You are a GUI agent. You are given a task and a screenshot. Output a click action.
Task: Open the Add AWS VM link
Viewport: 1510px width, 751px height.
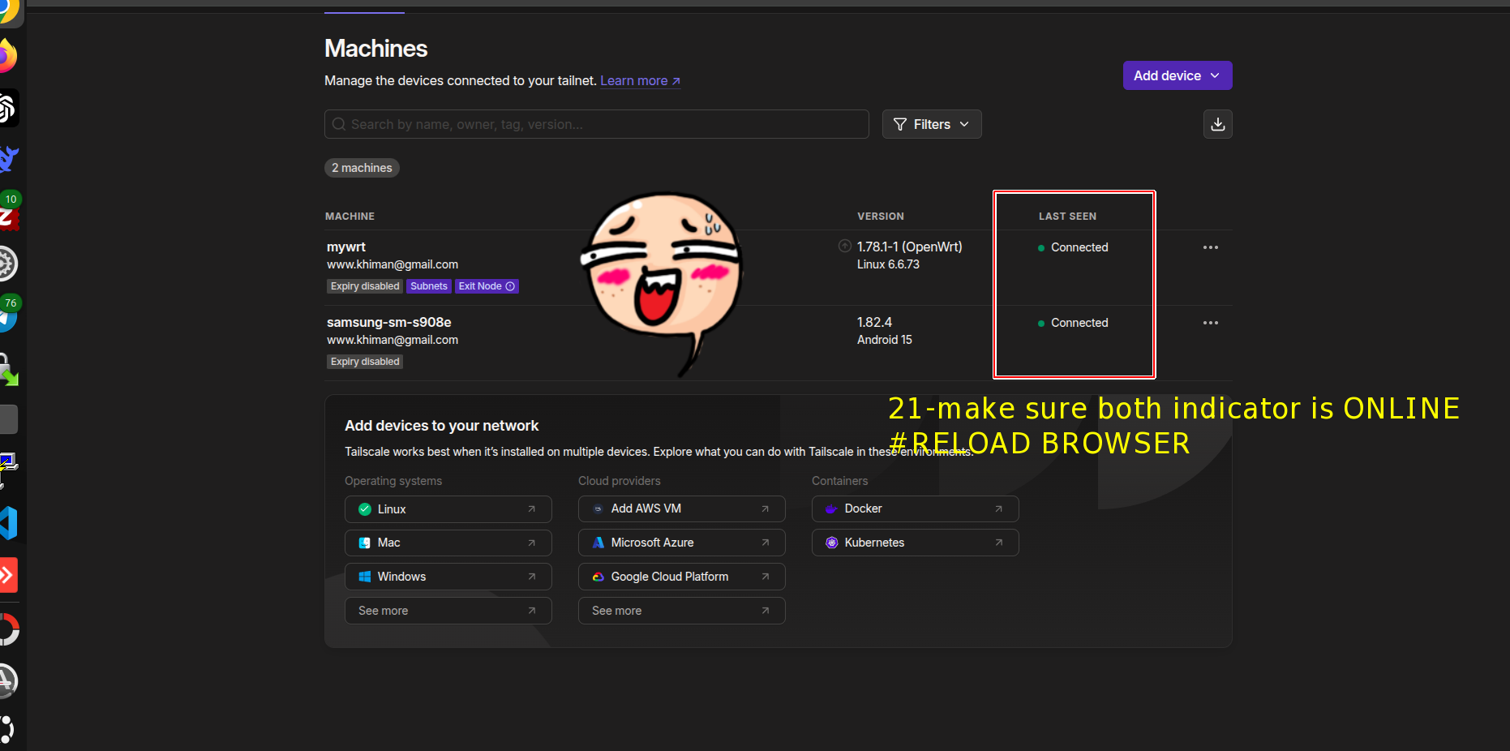pos(682,509)
